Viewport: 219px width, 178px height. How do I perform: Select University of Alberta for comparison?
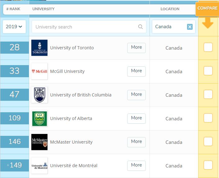point(208,118)
